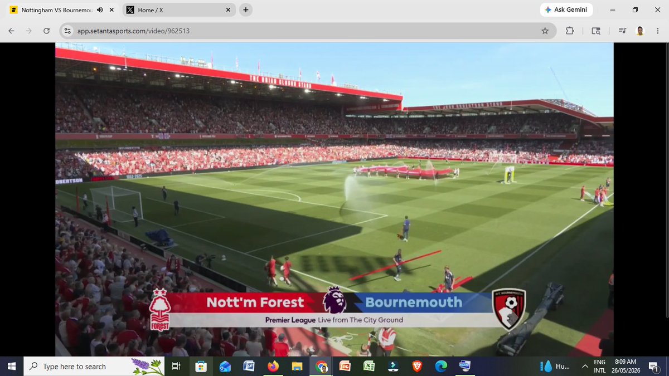Switch the ENG INTL input language
669x376 pixels.
600,367
